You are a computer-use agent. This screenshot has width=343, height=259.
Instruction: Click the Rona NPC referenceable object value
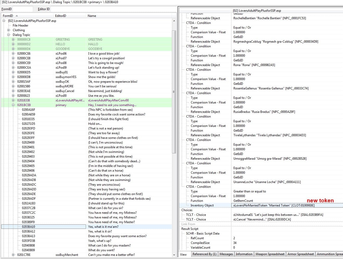[x=254, y=65]
